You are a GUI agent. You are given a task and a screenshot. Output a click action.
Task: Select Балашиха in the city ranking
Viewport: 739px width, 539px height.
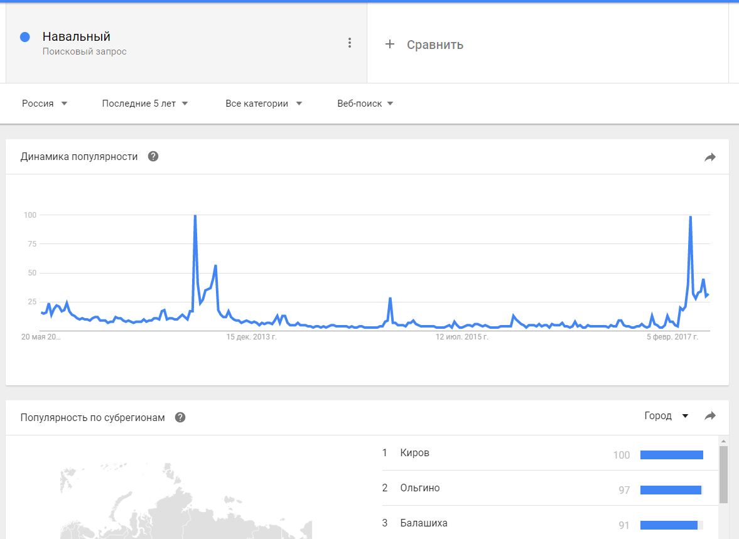pos(424,523)
